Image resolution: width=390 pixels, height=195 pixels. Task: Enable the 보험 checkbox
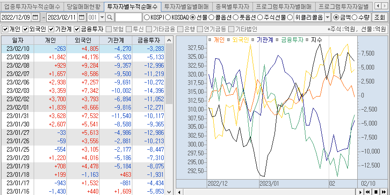pyautogui.click(x=108, y=29)
